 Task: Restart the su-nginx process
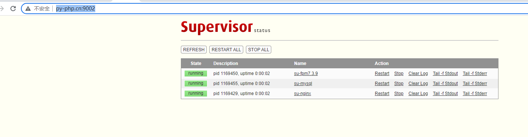(382, 94)
